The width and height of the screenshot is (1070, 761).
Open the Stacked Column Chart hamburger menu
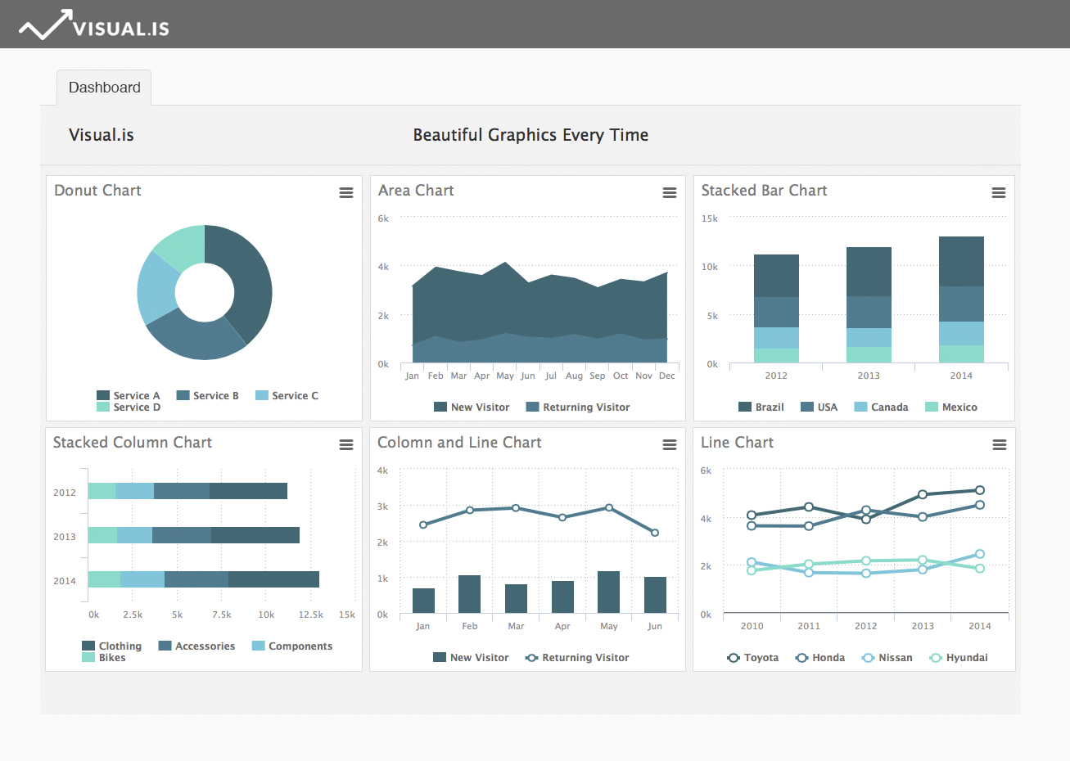tap(346, 445)
